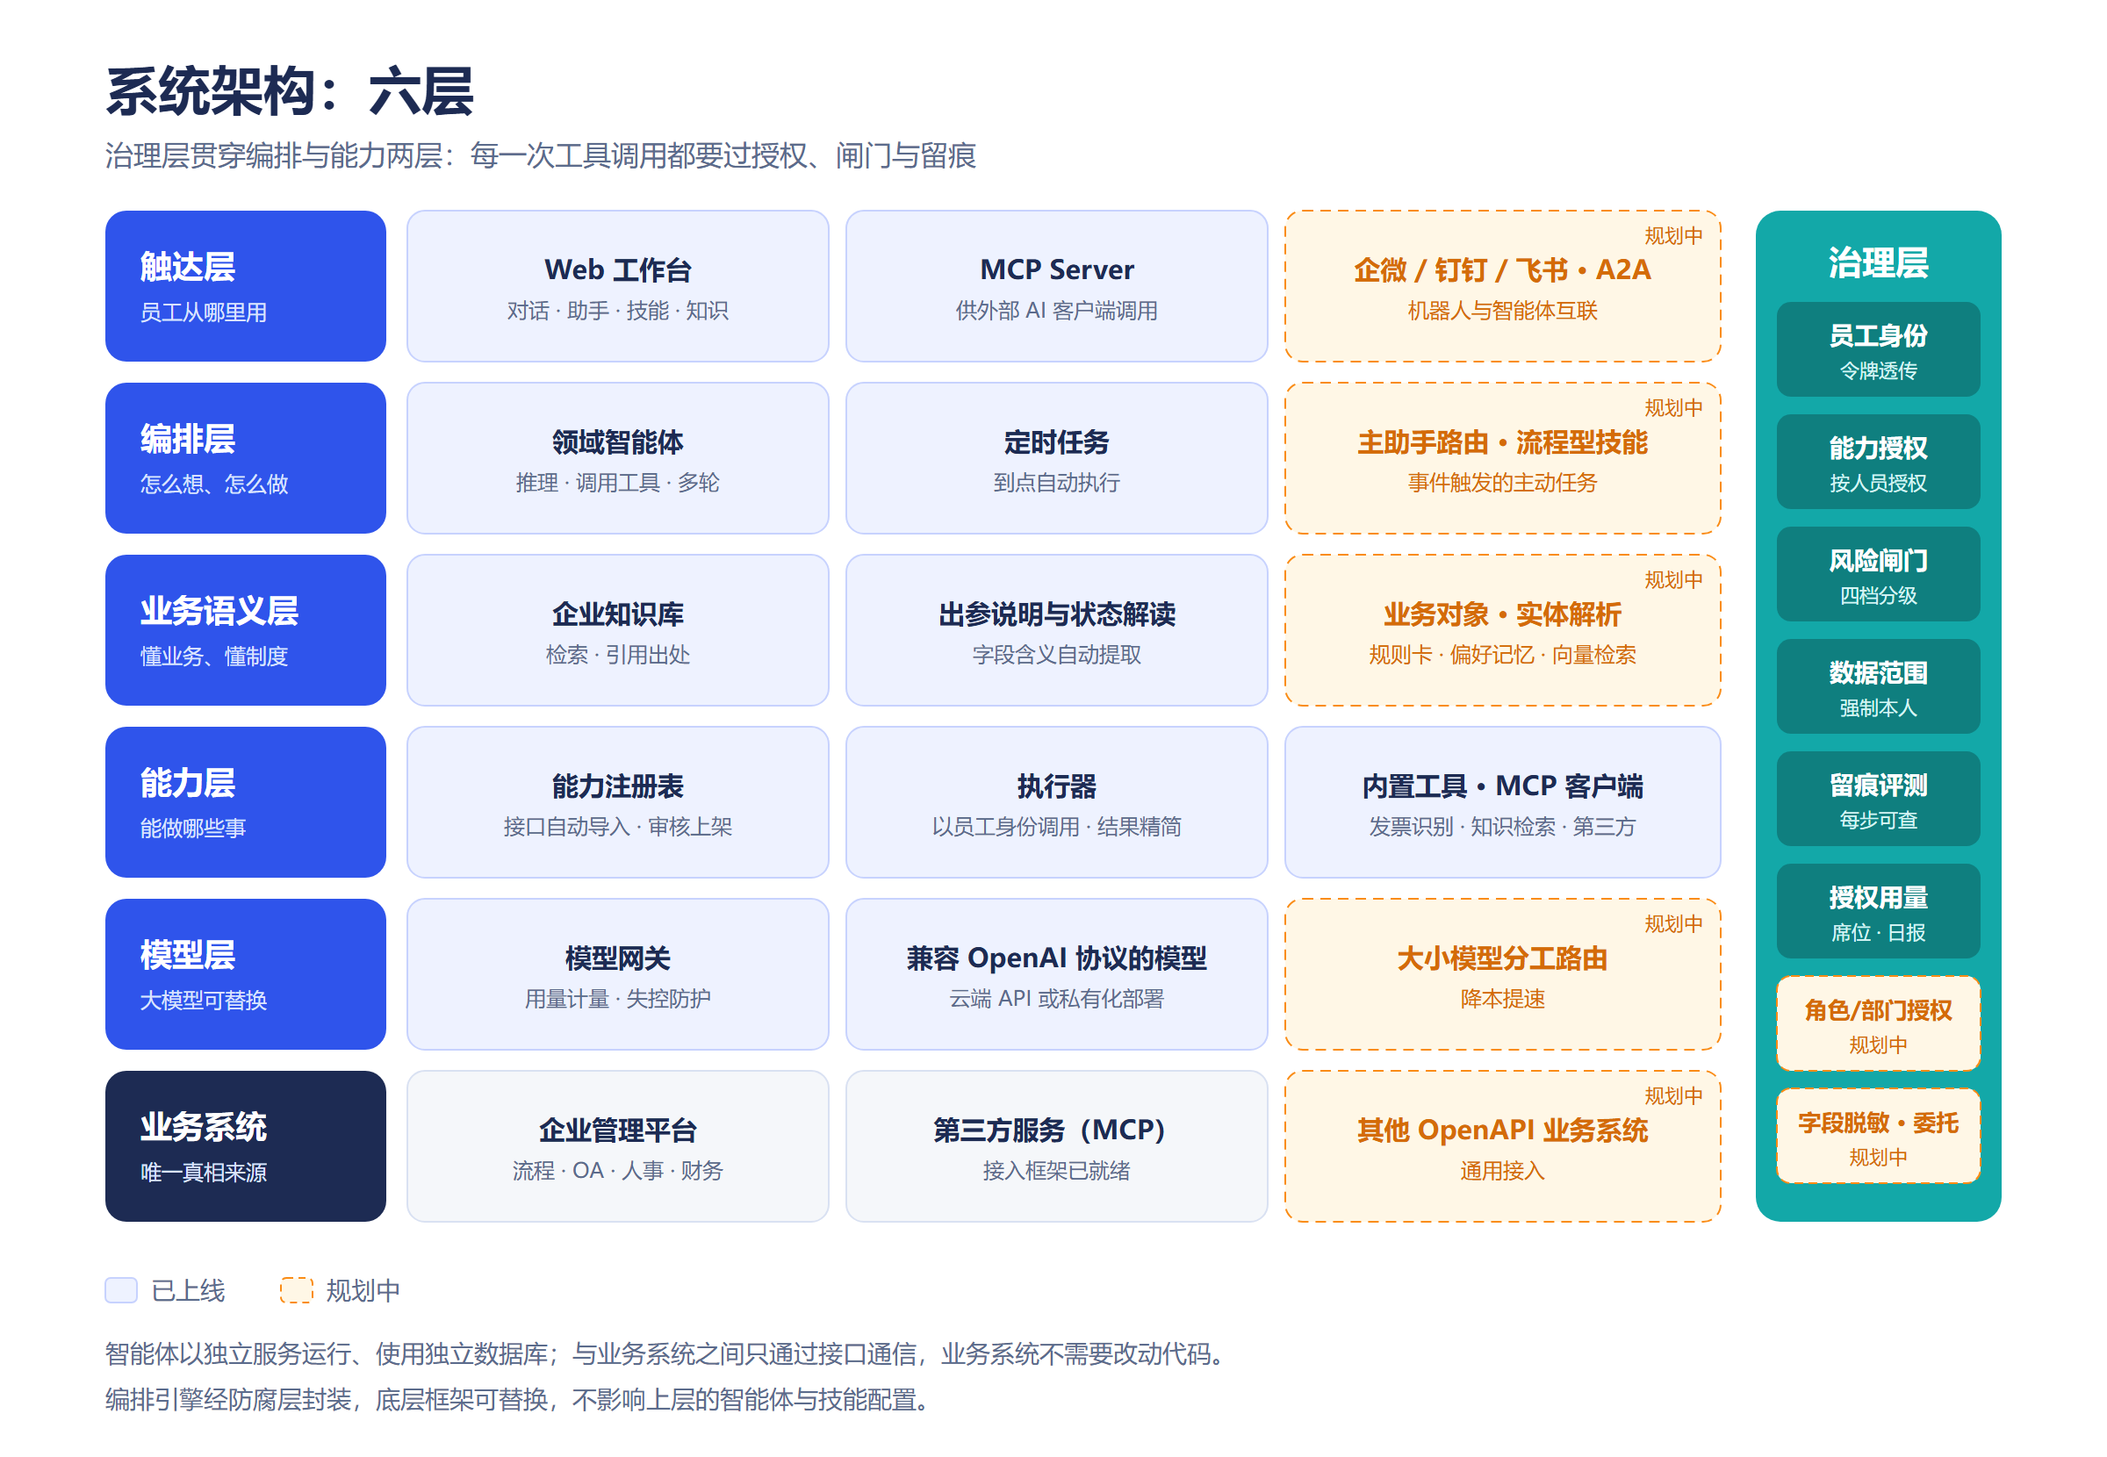Click the 业务语义层 layer block
Screen dimensions: 2107x1457
[245, 630]
